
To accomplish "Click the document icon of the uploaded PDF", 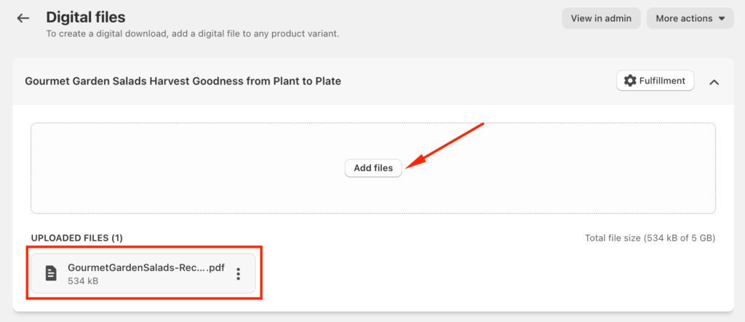I will (50, 273).
